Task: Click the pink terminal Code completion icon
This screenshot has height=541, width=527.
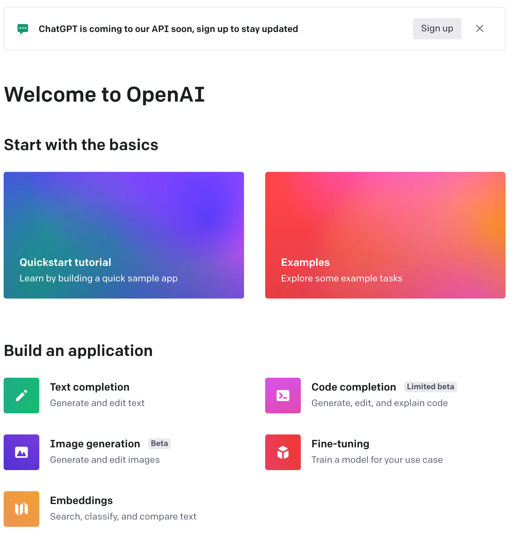Action: (x=283, y=396)
